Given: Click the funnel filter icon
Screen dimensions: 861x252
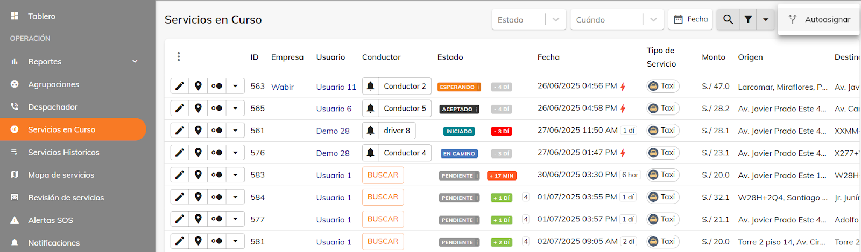Looking at the screenshot, I should 748,19.
